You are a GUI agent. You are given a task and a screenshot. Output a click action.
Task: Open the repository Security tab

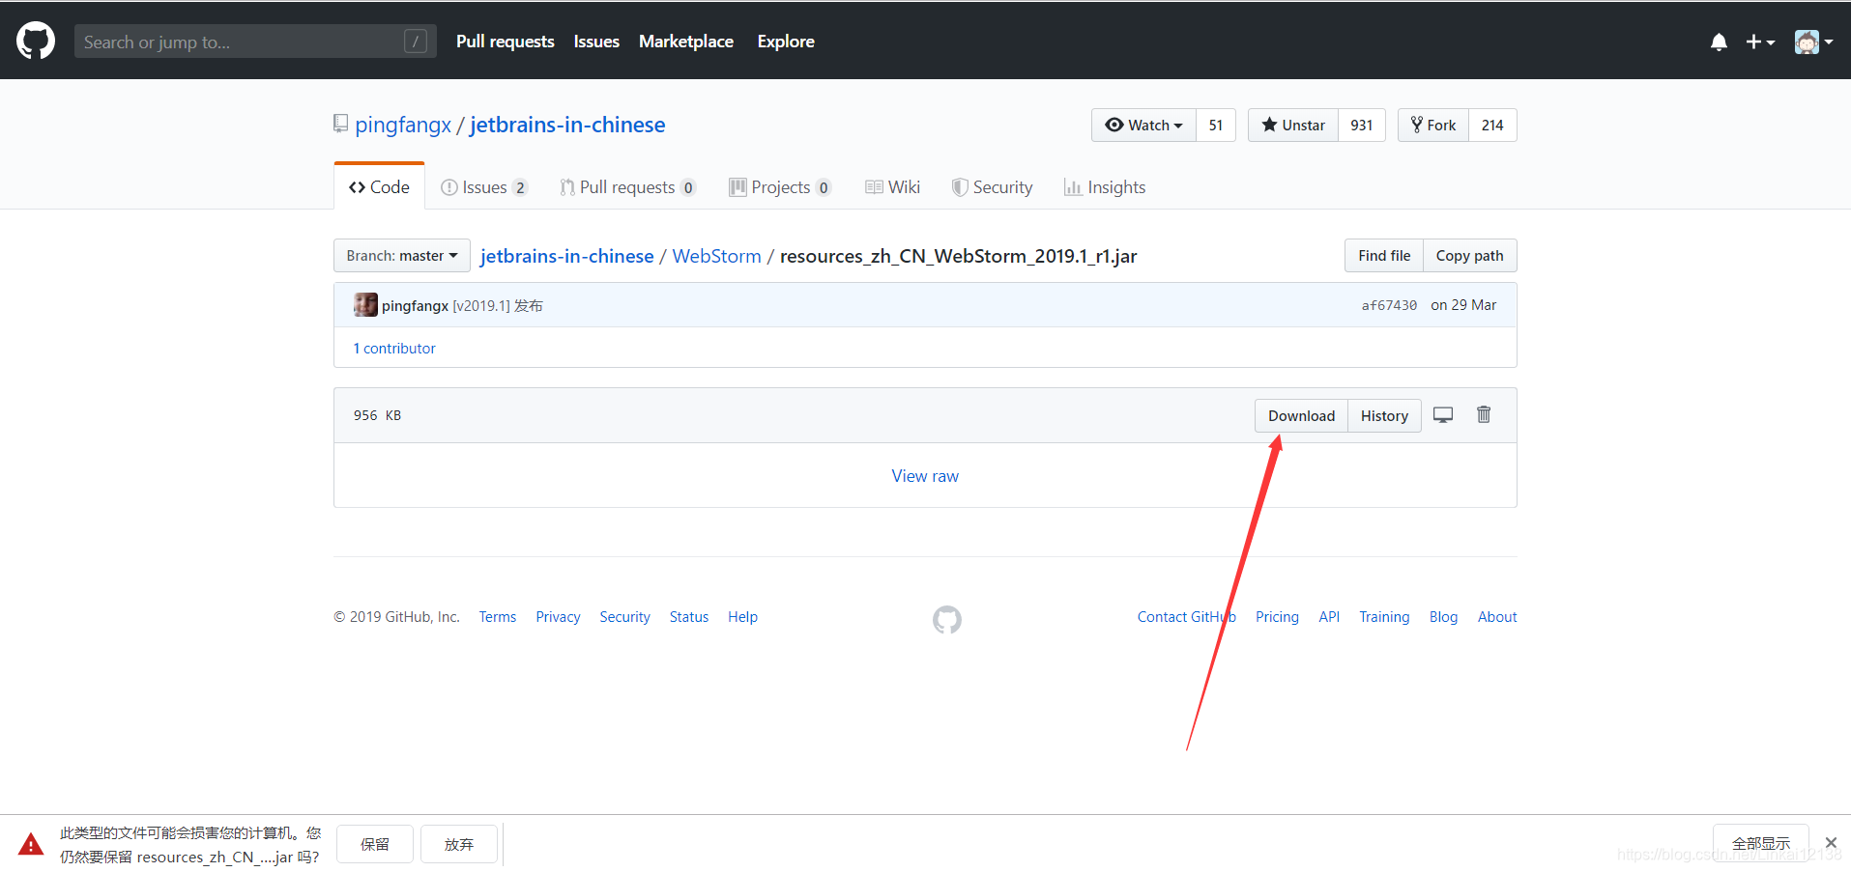[992, 187]
